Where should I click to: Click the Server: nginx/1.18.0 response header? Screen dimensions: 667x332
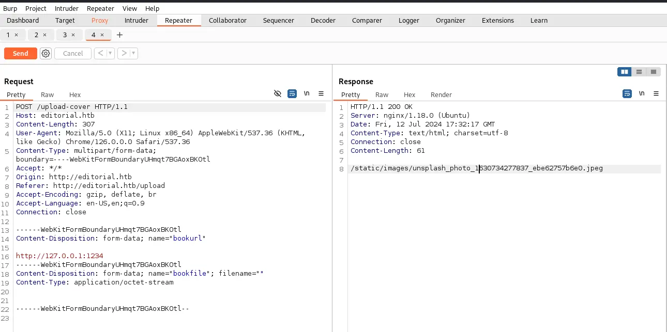[411, 116]
